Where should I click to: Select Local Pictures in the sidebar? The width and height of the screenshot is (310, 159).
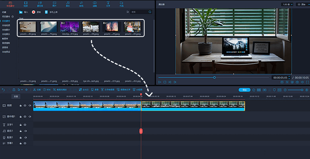(x=6, y=30)
